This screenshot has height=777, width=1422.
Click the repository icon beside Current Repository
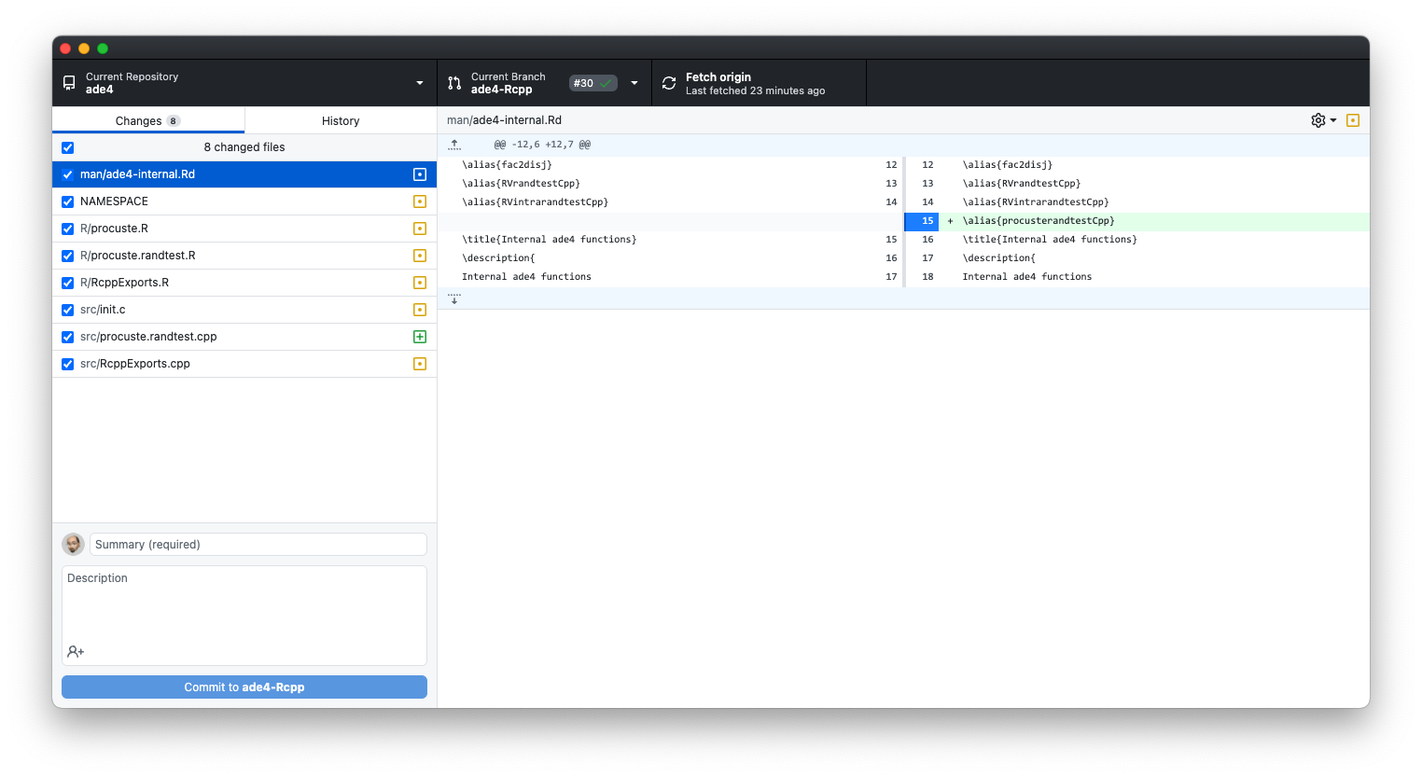[69, 83]
